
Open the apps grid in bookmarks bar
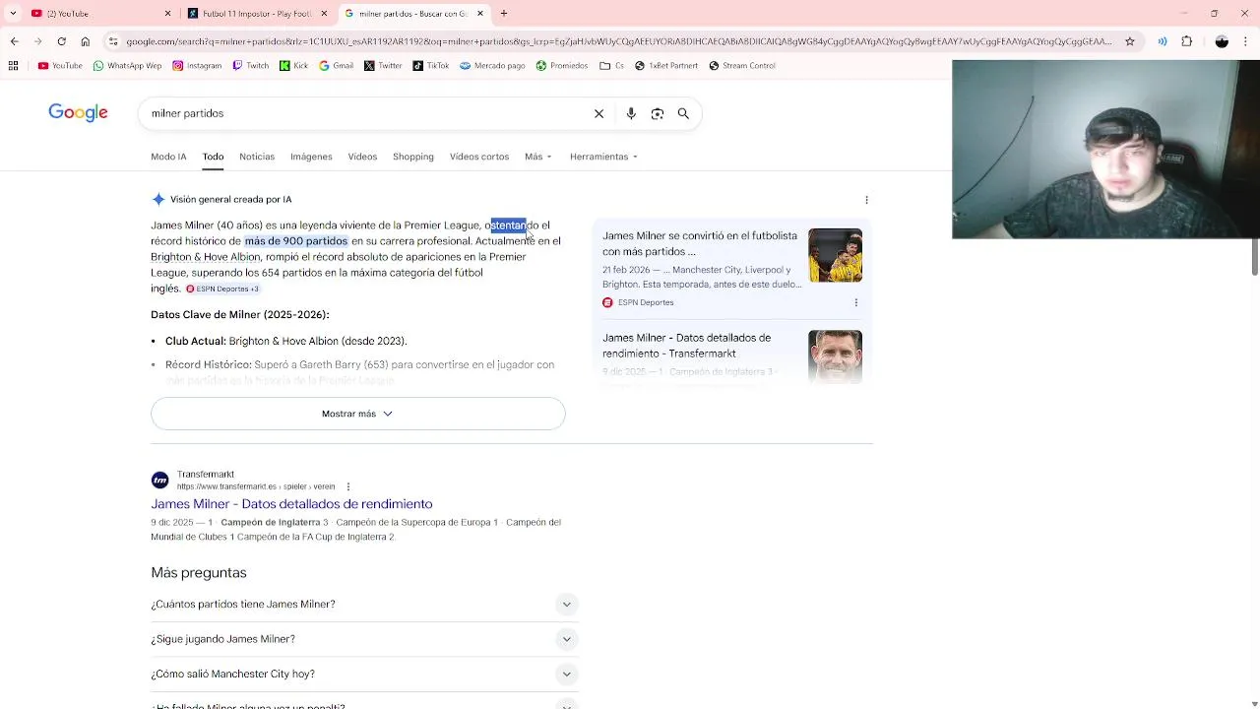click(x=13, y=66)
